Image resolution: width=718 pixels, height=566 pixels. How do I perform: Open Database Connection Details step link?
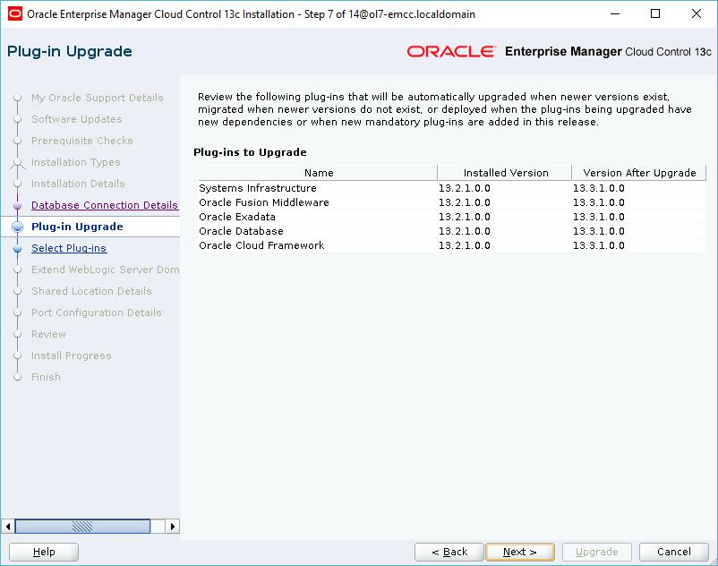point(105,205)
